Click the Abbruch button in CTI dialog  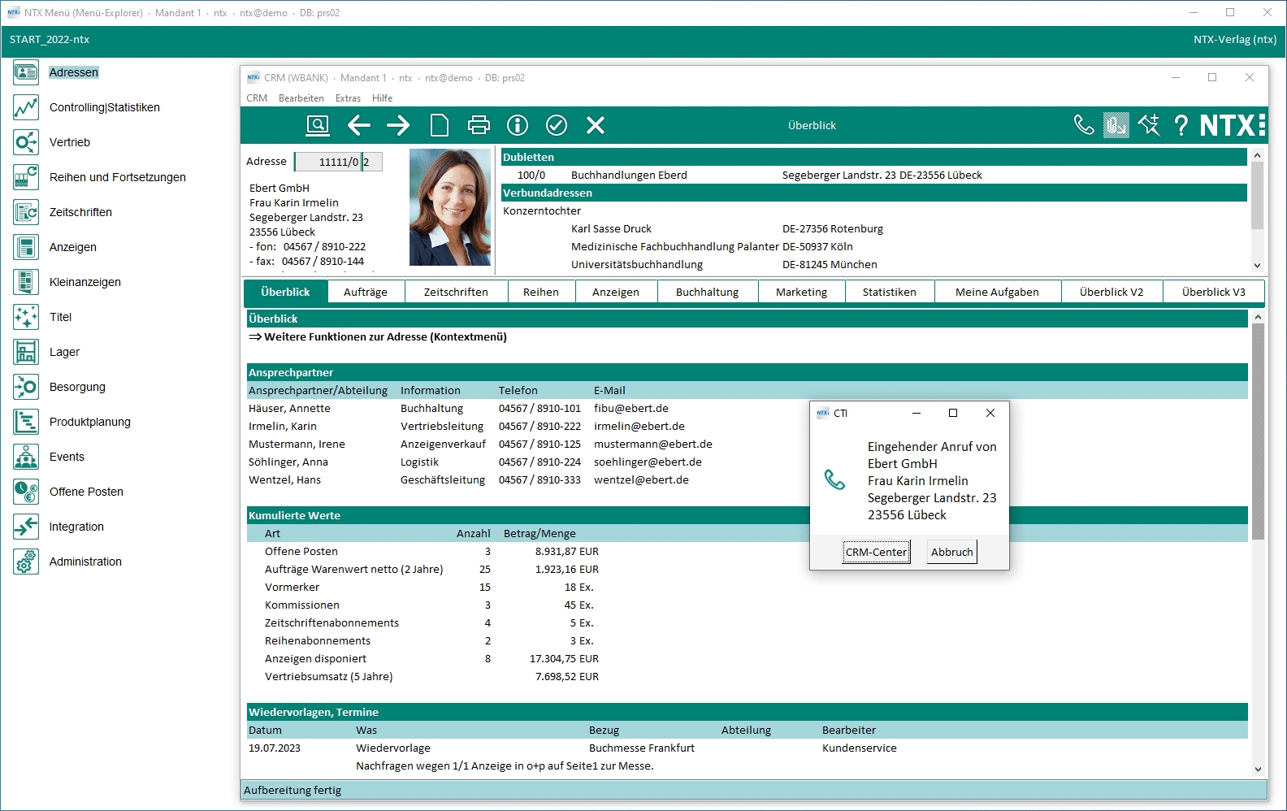coord(952,552)
